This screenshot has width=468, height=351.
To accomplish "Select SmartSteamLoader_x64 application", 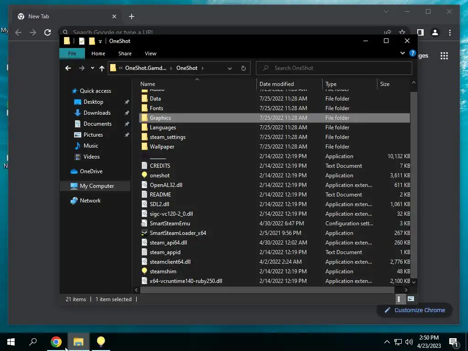I will click(178, 233).
